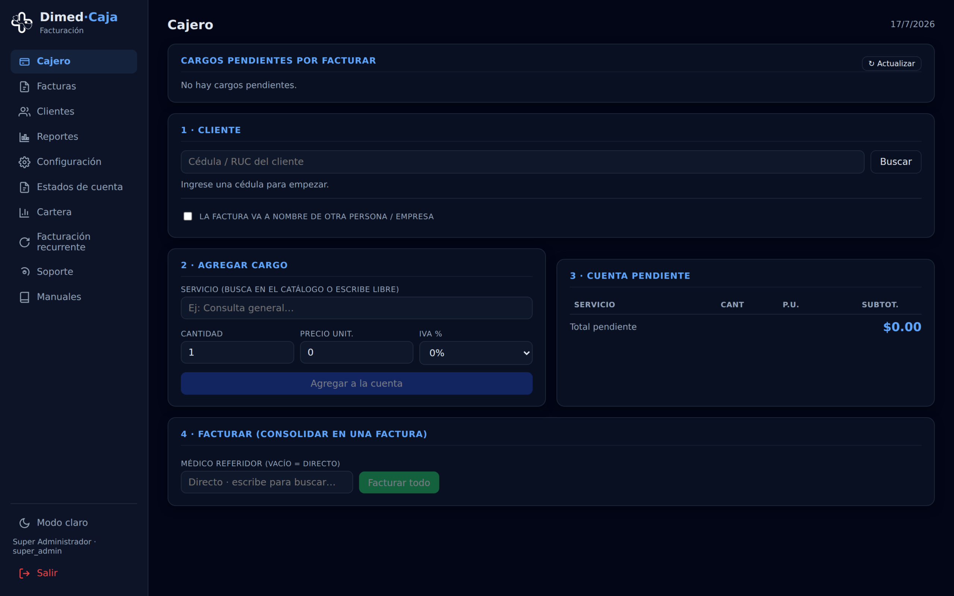Open the IVA % dropdown
Image resolution: width=954 pixels, height=596 pixels.
pyautogui.click(x=476, y=353)
